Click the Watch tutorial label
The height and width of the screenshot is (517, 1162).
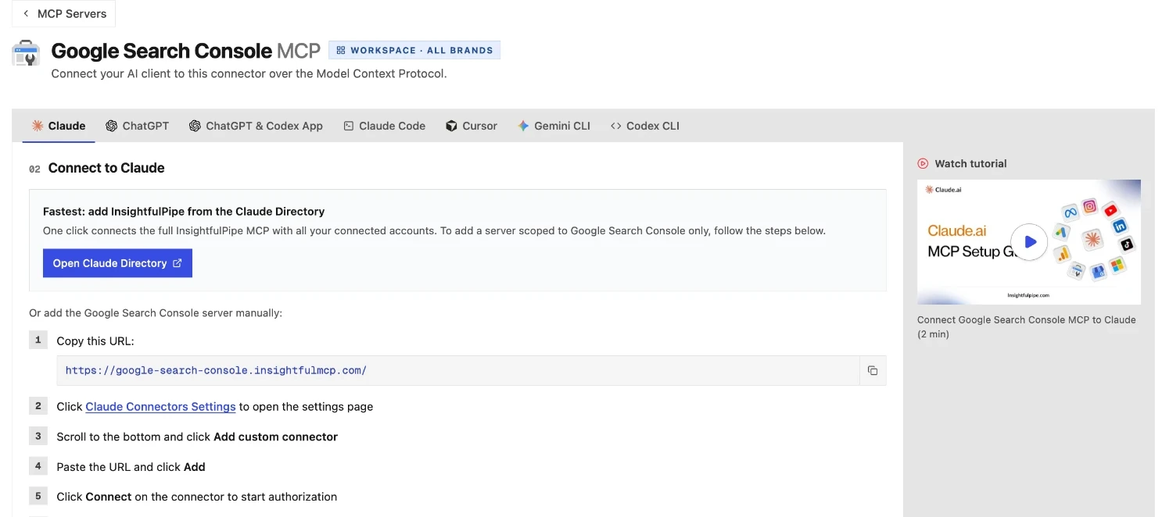point(970,163)
